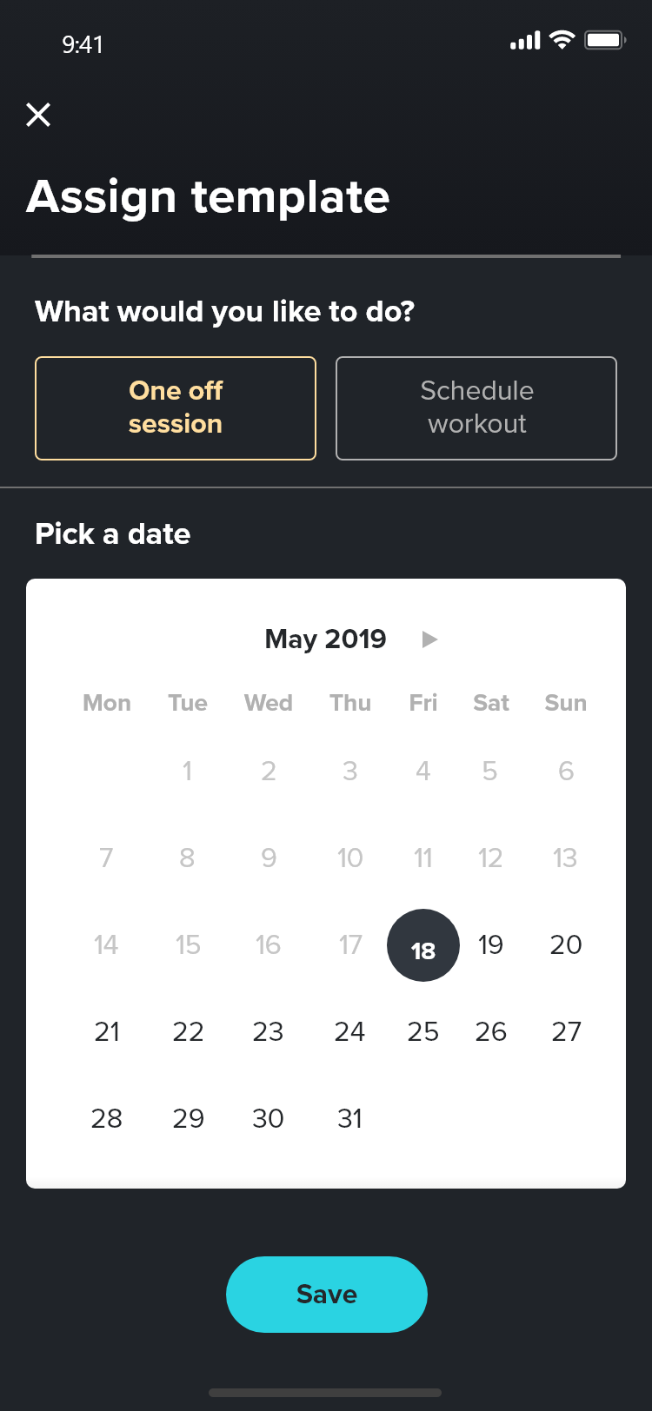
Task: Select date 21 in the calendar
Action: point(107,1032)
